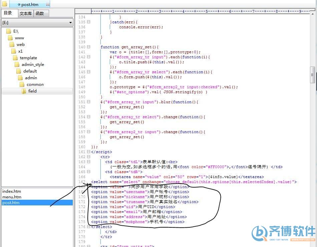Click the 表单默认值 td class='tdL' line
Image resolution: width=317 pixels, height=247 pixels.
(x=141, y=162)
